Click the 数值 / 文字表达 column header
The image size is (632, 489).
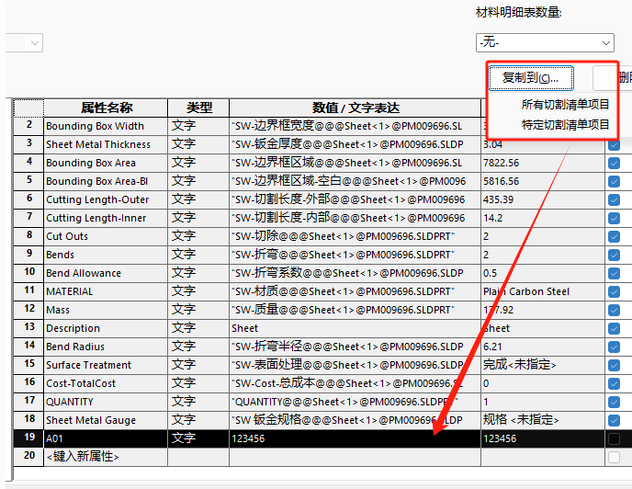(355, 108)
